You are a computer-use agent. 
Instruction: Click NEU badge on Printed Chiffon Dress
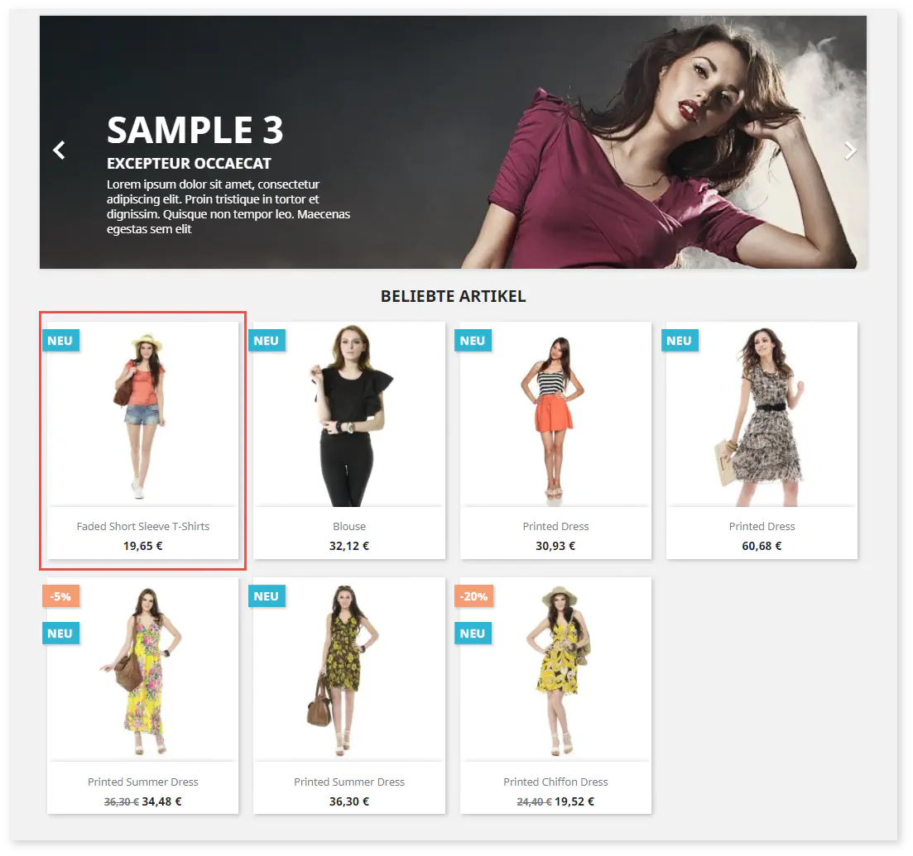[473, 634]
